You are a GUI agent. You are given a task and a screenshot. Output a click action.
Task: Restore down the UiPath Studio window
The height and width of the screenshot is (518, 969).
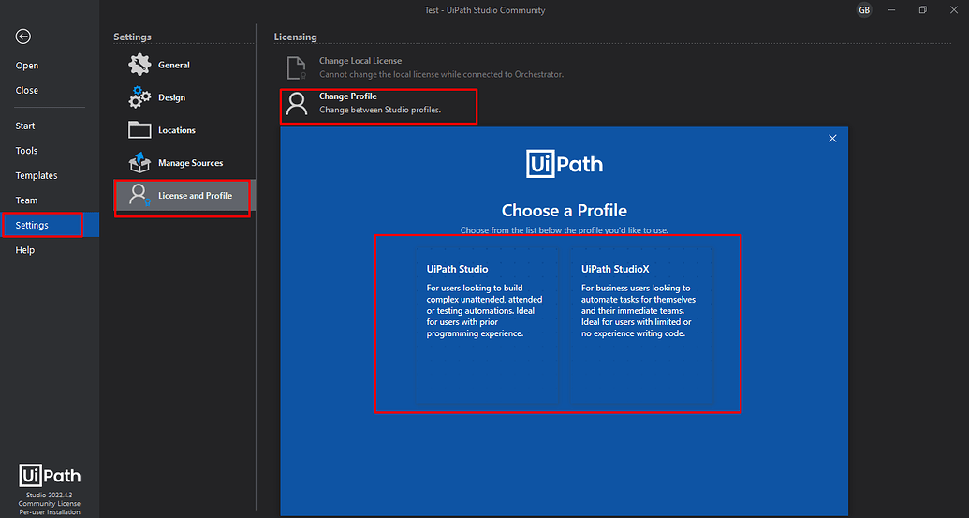coord(922,10)
